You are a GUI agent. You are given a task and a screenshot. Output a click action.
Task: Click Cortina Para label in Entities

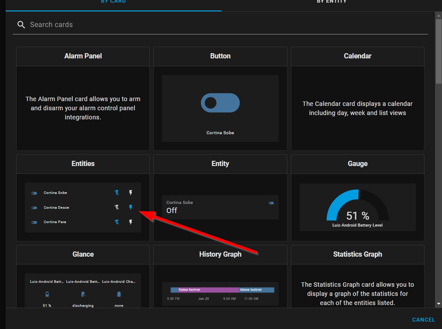(x=55, y=222)
